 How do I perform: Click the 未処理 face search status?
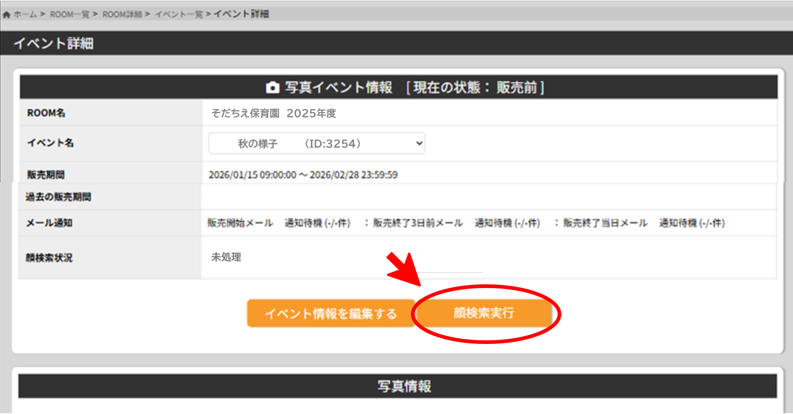(226, 258)
